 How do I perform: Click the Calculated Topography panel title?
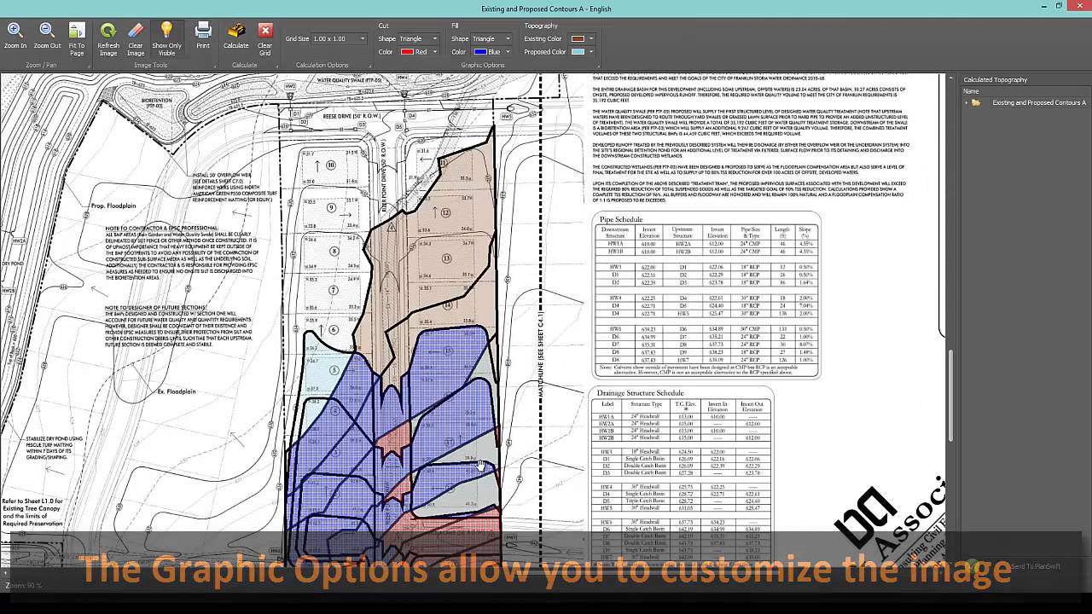coord(995,79)
